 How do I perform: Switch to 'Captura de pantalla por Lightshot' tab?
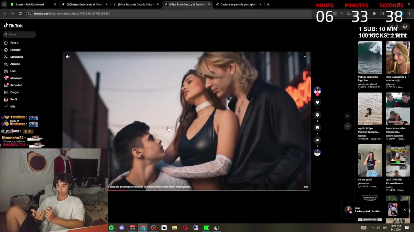point(238,5)
